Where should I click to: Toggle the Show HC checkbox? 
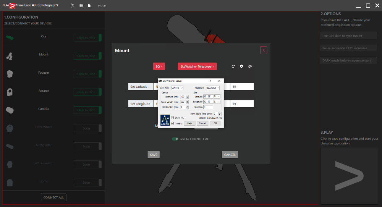click(173, 118)
